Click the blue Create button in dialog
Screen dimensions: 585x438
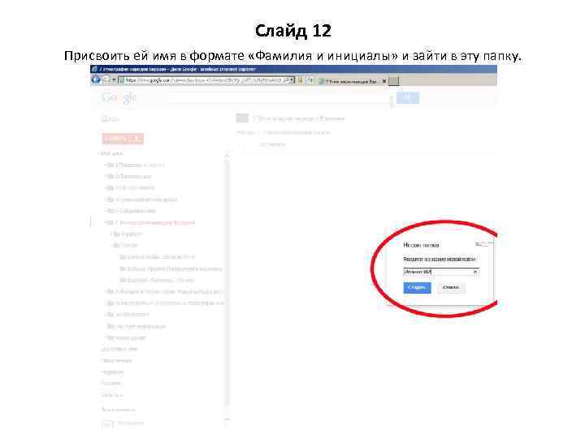[x=417, y=287]
